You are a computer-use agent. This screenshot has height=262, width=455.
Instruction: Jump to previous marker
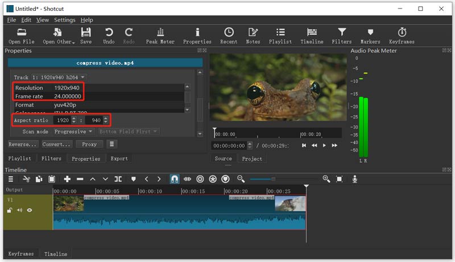click(x=147, y=179)
